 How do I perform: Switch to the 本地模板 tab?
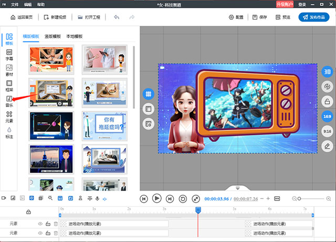pos(75,37)
